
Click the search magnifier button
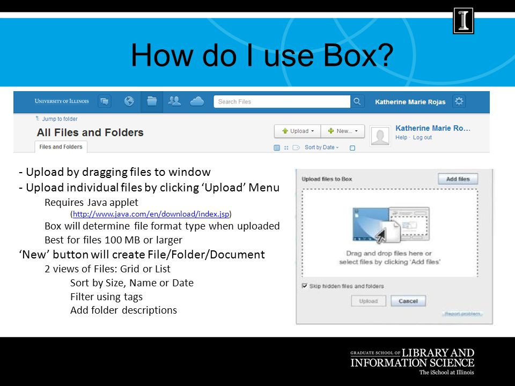357,101
